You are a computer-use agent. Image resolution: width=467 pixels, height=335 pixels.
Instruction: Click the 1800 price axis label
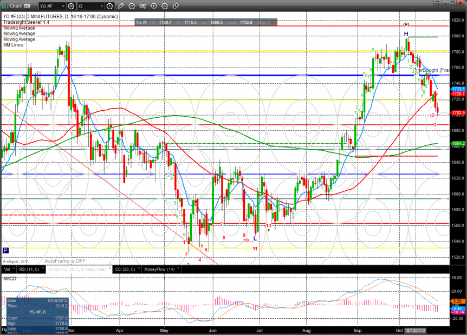point(459,36)
